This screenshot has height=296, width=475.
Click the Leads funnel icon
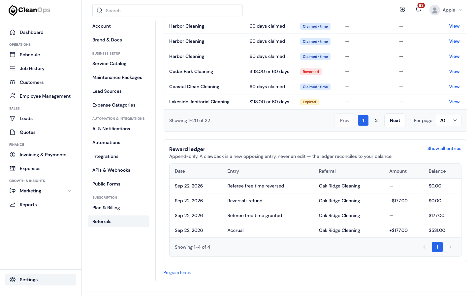[x=13, y=118]
